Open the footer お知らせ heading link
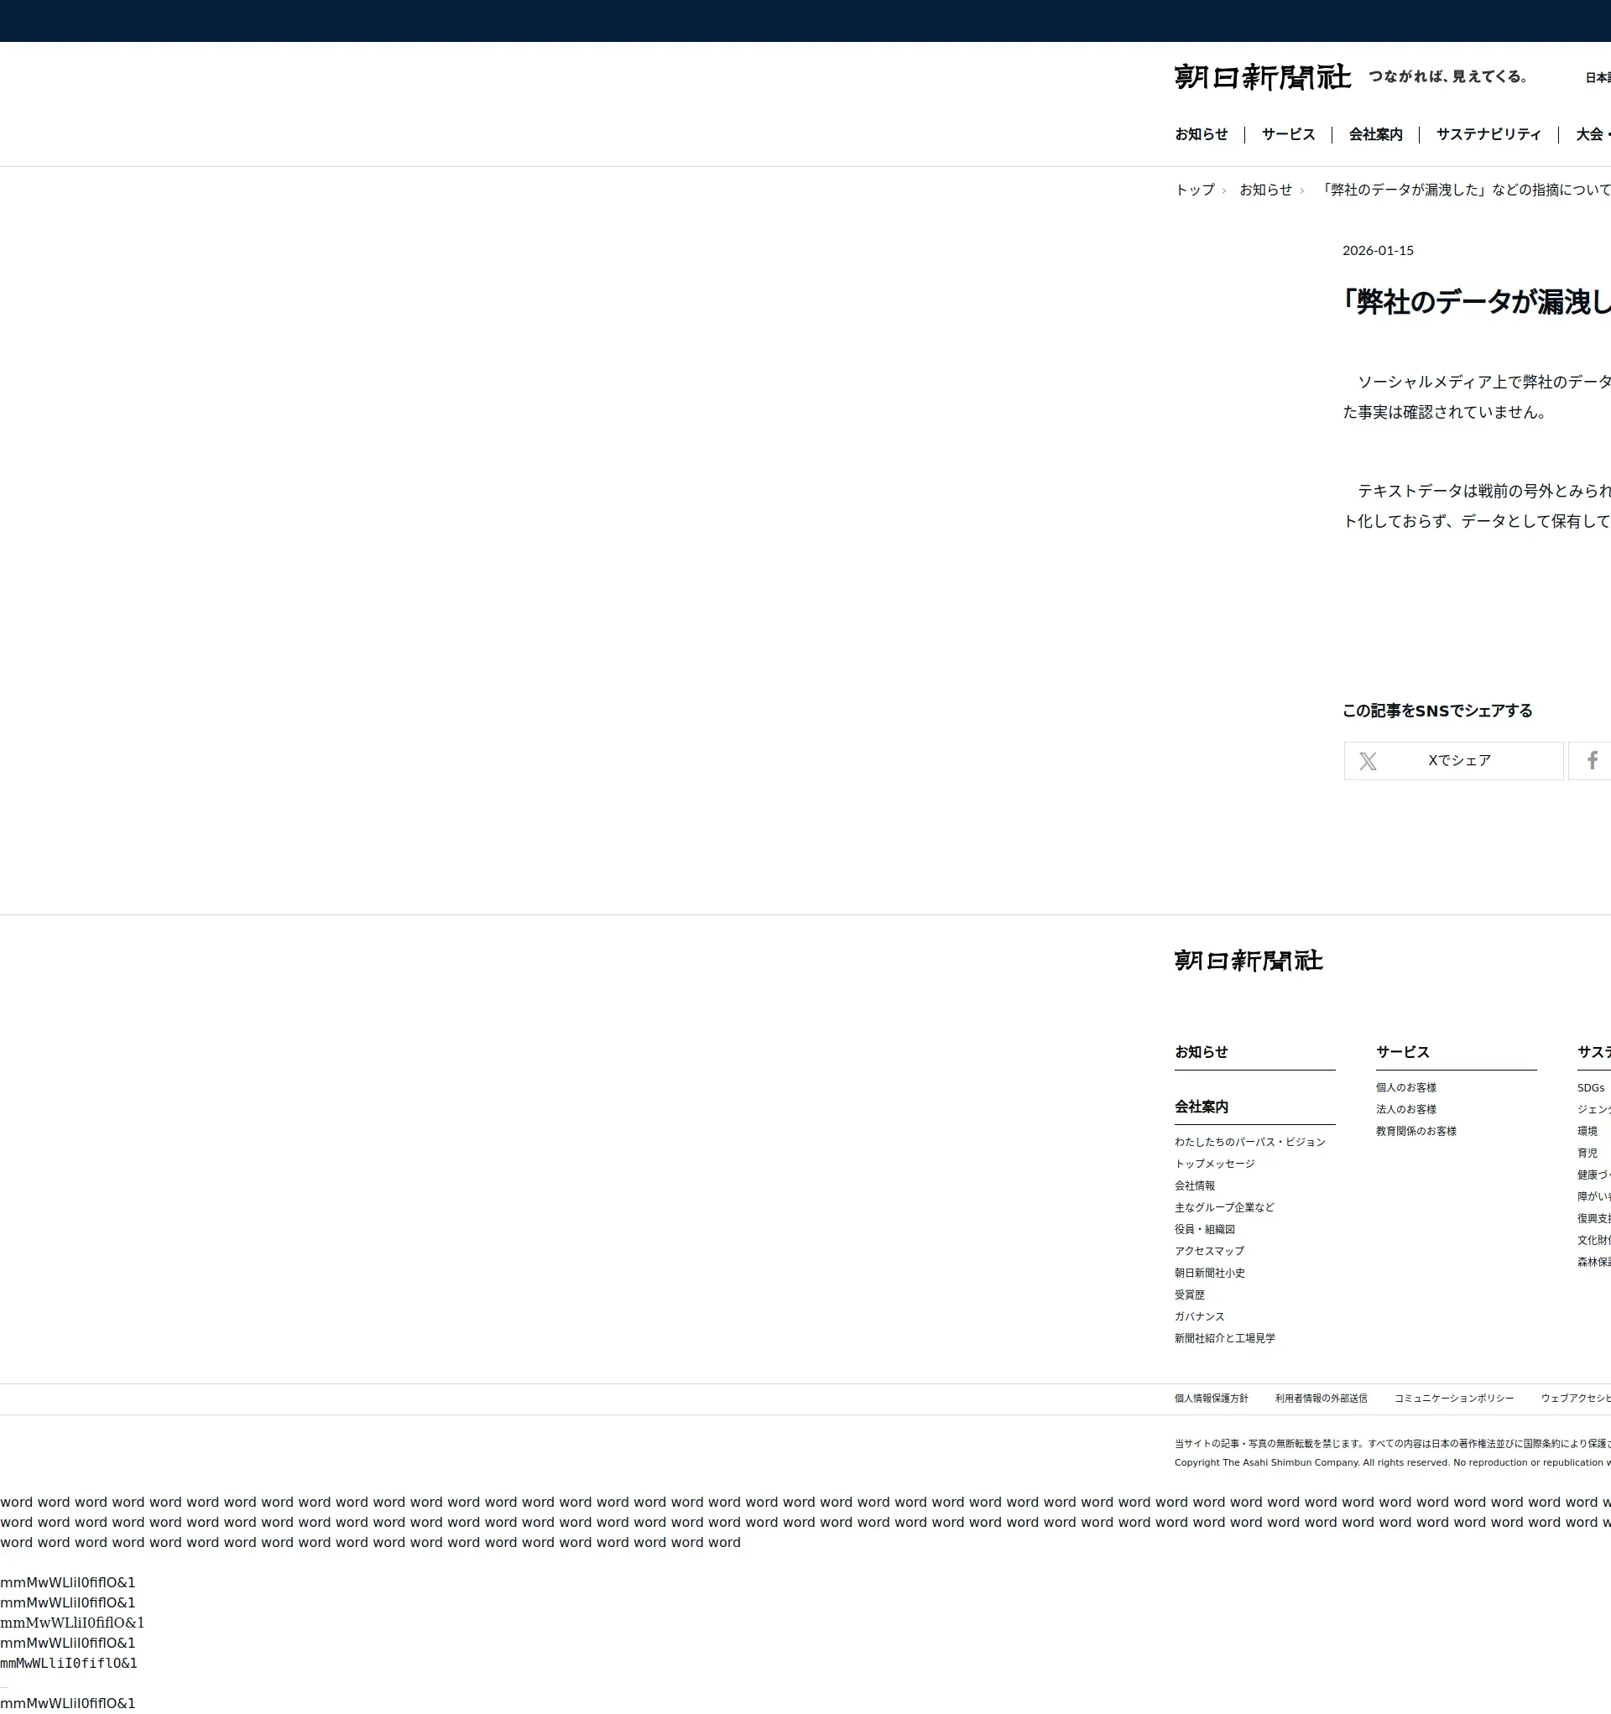Image resolution: width=1611 pixels, height=1714 pixels. coord(1201,1052)
